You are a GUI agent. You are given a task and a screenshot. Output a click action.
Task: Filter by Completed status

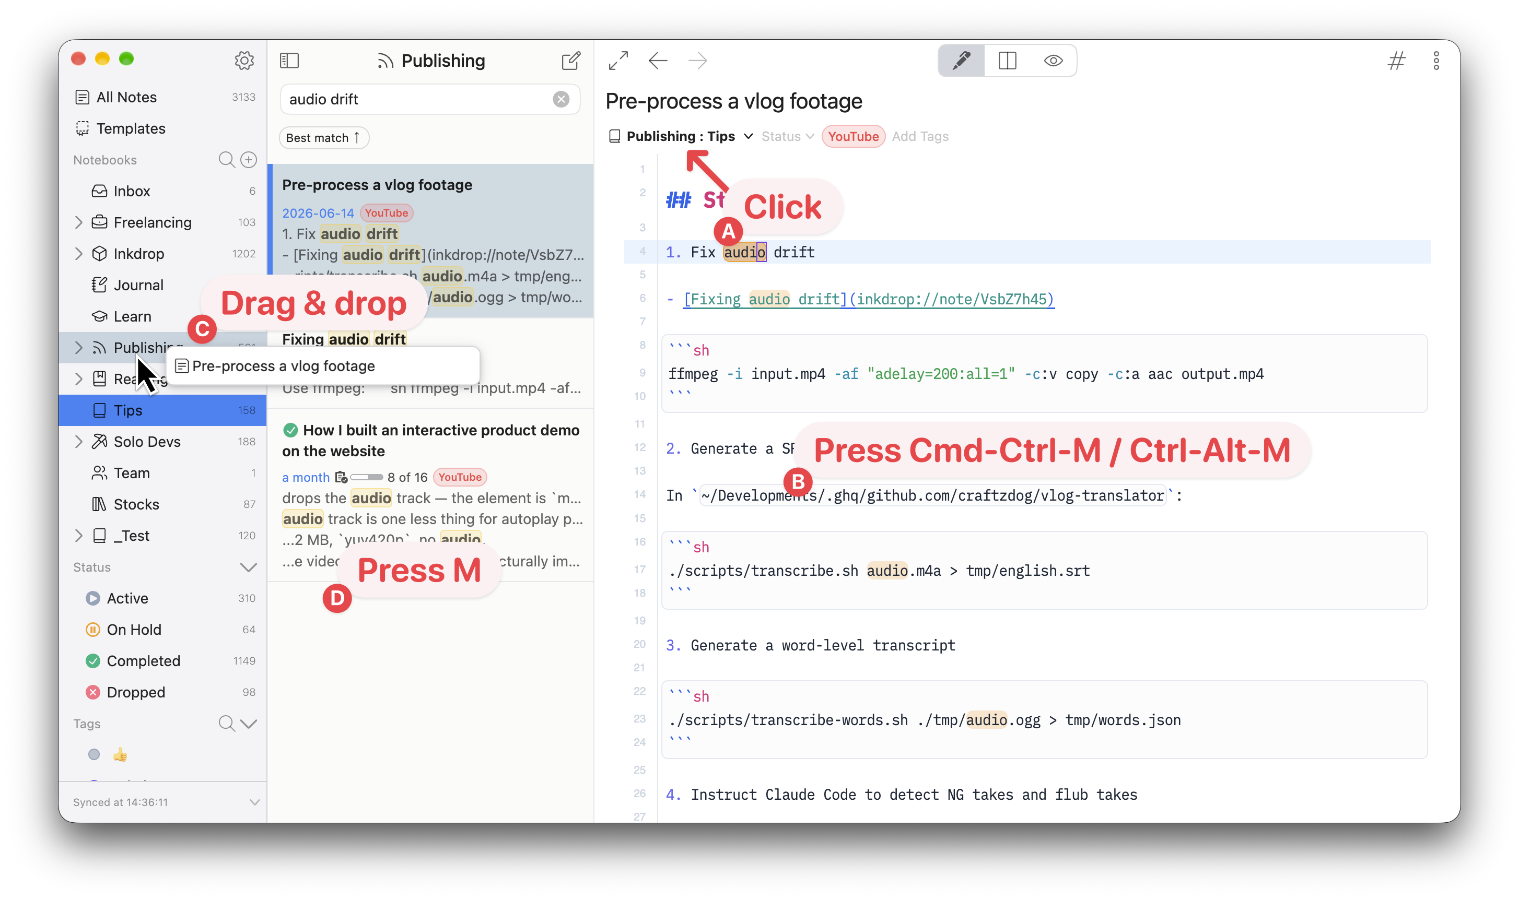point(162,661)
